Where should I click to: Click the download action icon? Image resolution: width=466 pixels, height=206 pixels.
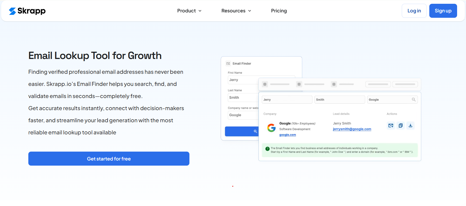pyautogui.click(x=410, y=125)
